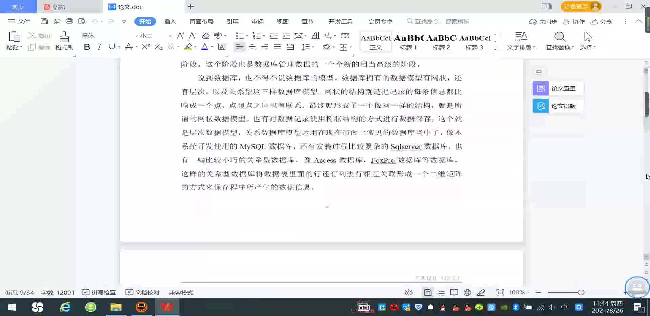Set left text alignment
This screenshot has height=316, width=650.
[239, 47]
